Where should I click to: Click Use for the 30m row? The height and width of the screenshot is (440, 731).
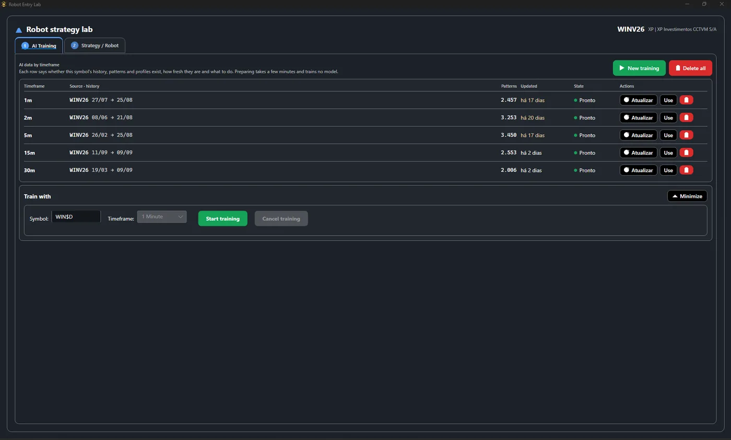pos(668,170)
